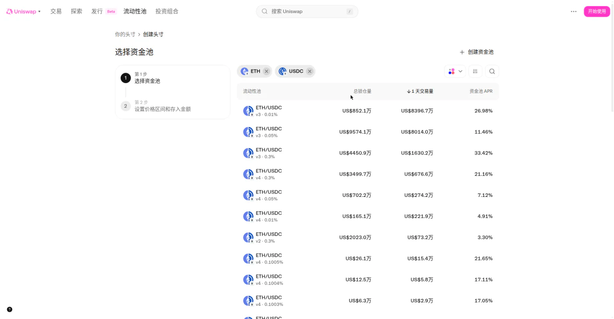Select the ETH/USDC v4 0.1004% pool
The width and height of the screenshot is (614, 319).
[x=368, y=280]
